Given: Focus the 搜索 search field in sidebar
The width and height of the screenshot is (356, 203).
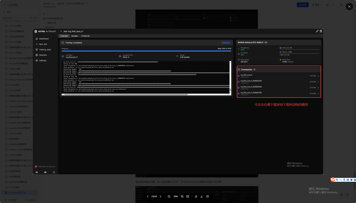Looking at the screenshot, I should (19, 12).
